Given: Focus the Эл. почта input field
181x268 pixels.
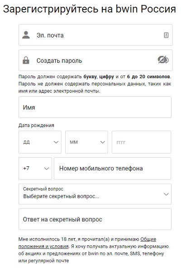Looking at the screenshot, I should 95,35.
